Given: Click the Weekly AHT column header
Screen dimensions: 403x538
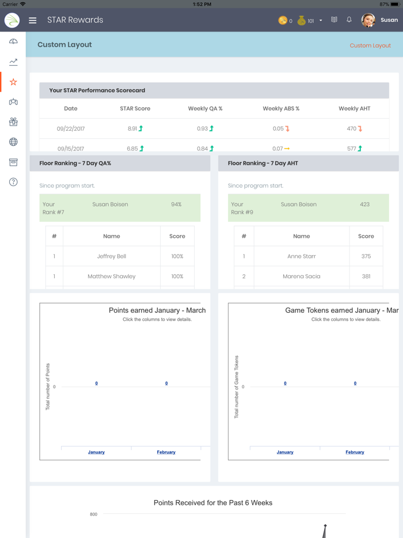Looking at the screenshot, I should [x=354, y=108].
